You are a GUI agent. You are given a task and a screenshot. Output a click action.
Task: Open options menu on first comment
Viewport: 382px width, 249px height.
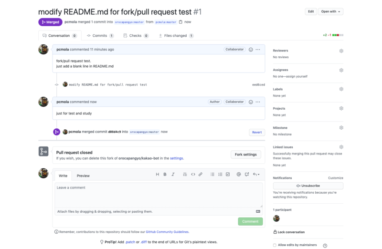258,50
